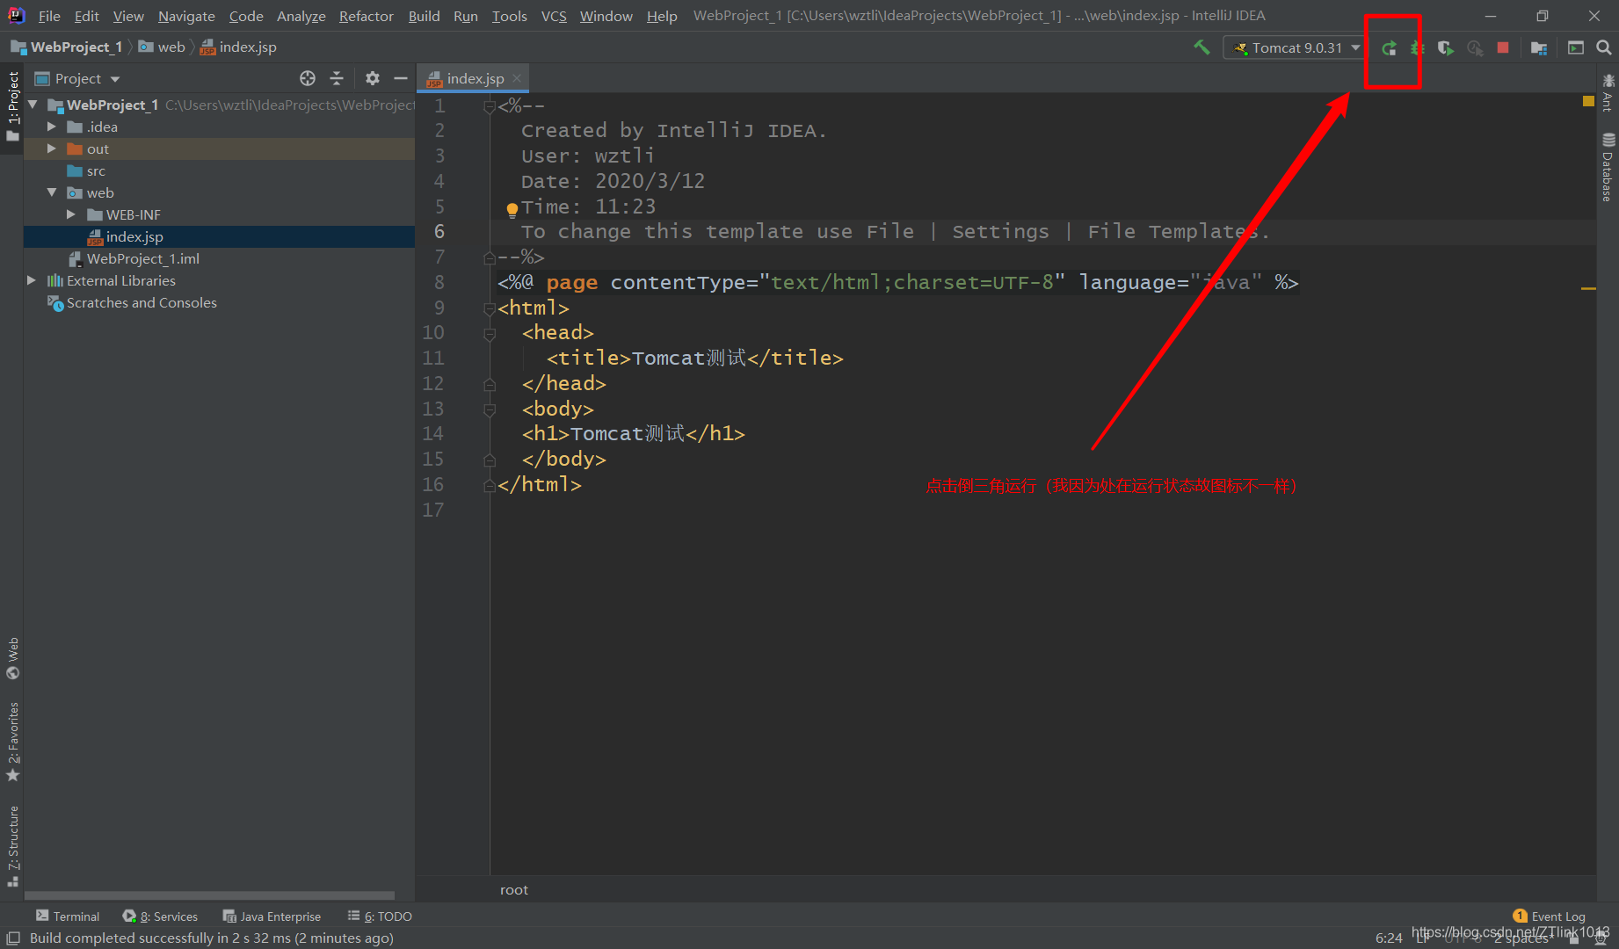Screen dimensions: 1619x949
Task: Toggle the 2: Favorites tool window
Action: click(12, 741)
